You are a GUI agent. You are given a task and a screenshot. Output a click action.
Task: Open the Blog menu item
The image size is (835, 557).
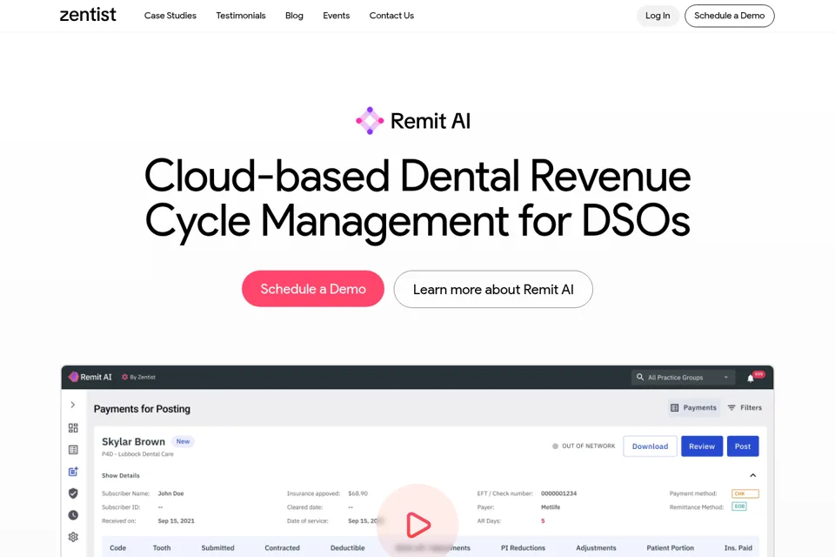(x=294, y=16)
